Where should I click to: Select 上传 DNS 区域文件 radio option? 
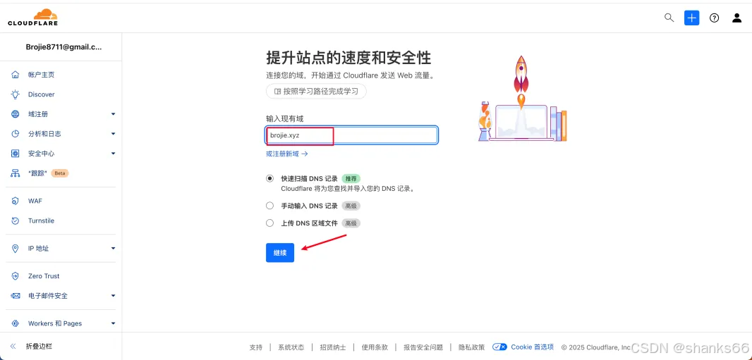pyautogui.click(x=269, y=223)
